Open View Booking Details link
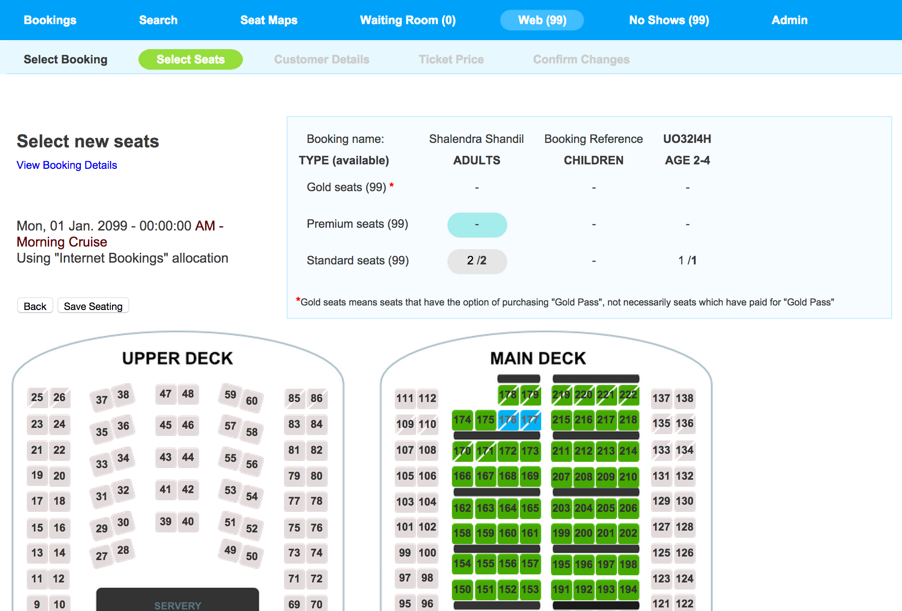902x611 pixels. pyautogui.click(x=67, y=165)
